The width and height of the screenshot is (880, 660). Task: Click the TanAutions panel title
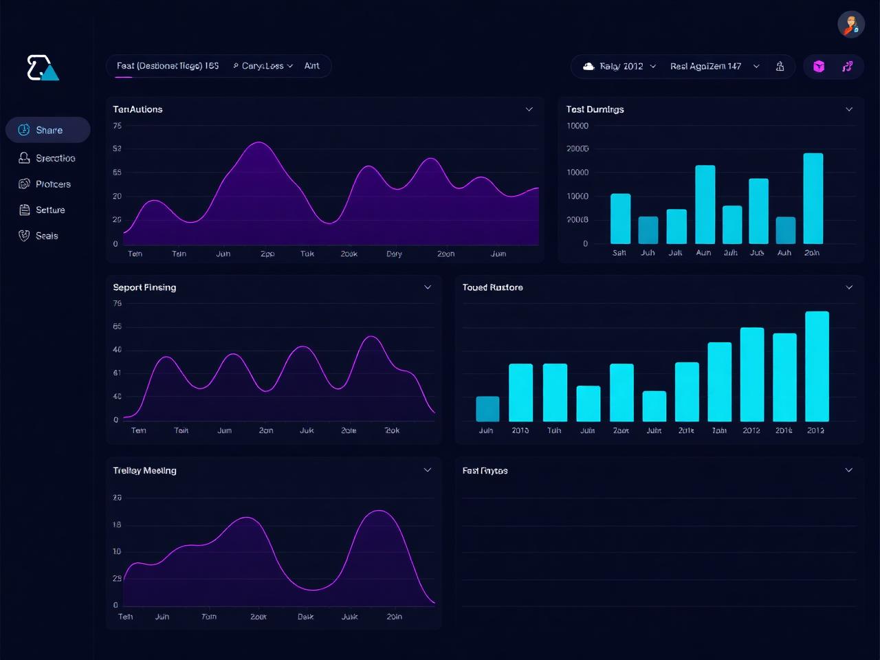click(137, 109)
